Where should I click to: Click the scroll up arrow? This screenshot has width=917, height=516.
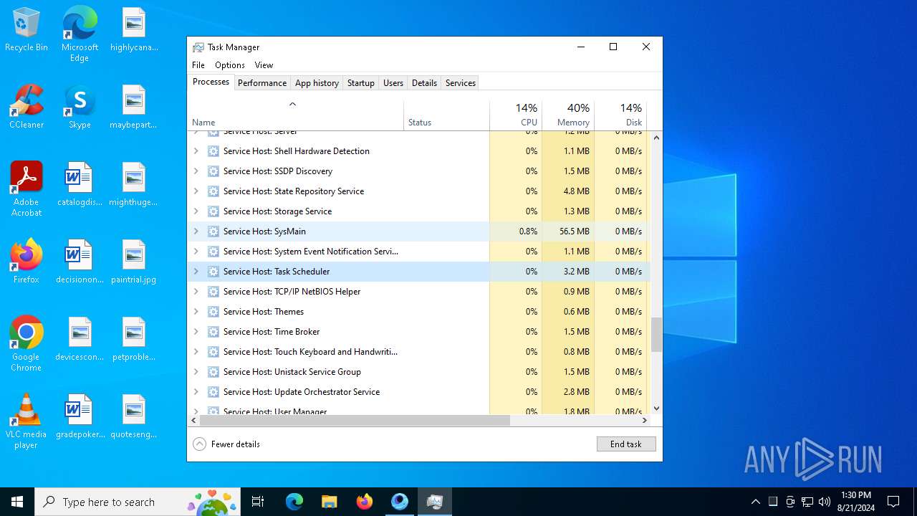click(x=656, y=137)
